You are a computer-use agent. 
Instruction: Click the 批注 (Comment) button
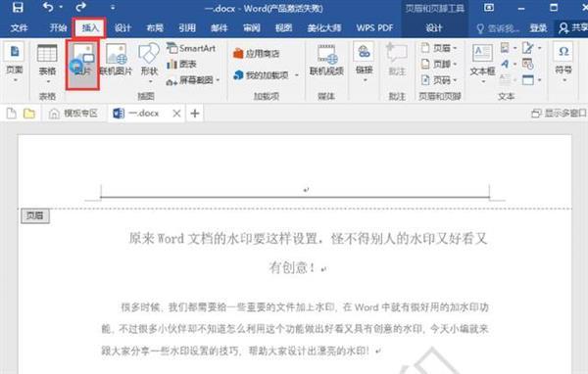pos(397,60)
